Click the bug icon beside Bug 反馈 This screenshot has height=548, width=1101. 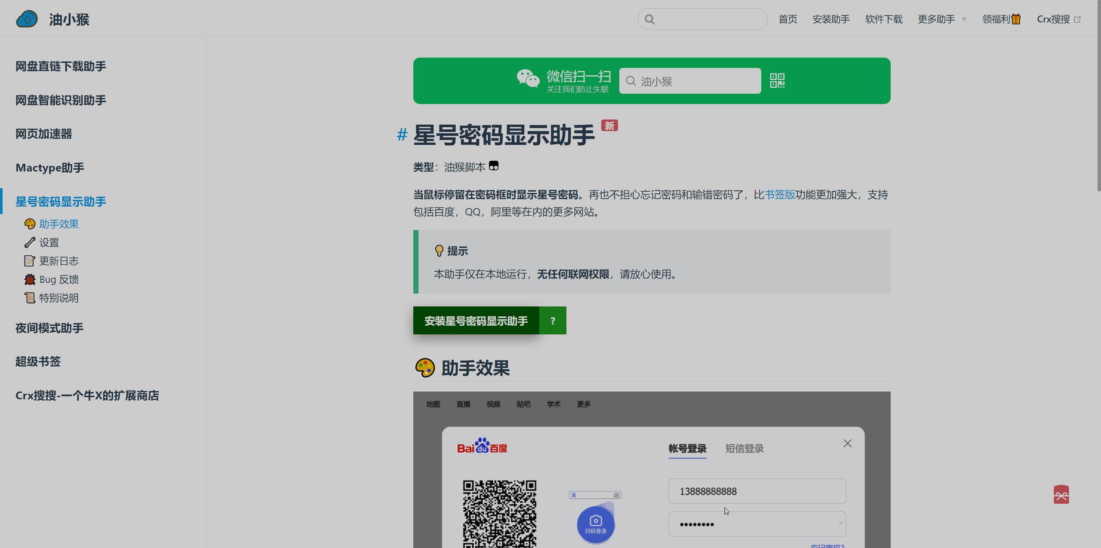(30, 279)
